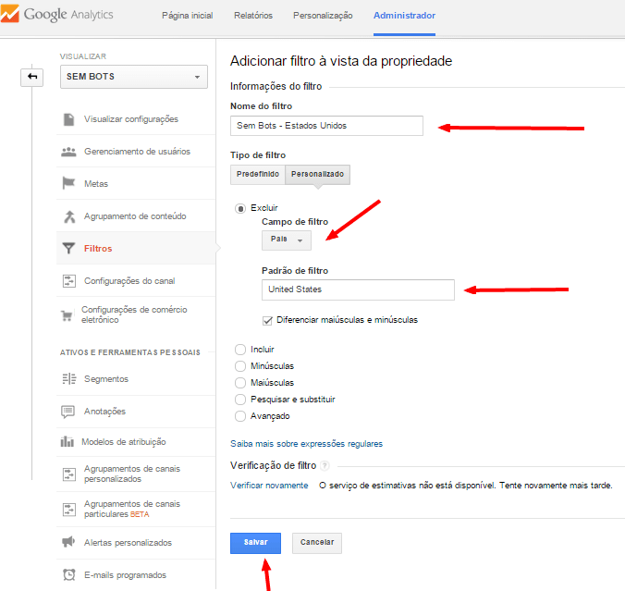This screenshot has width=625, height=591.
Task: Click the Filtros funnel icon
Action: pos(68,248)
